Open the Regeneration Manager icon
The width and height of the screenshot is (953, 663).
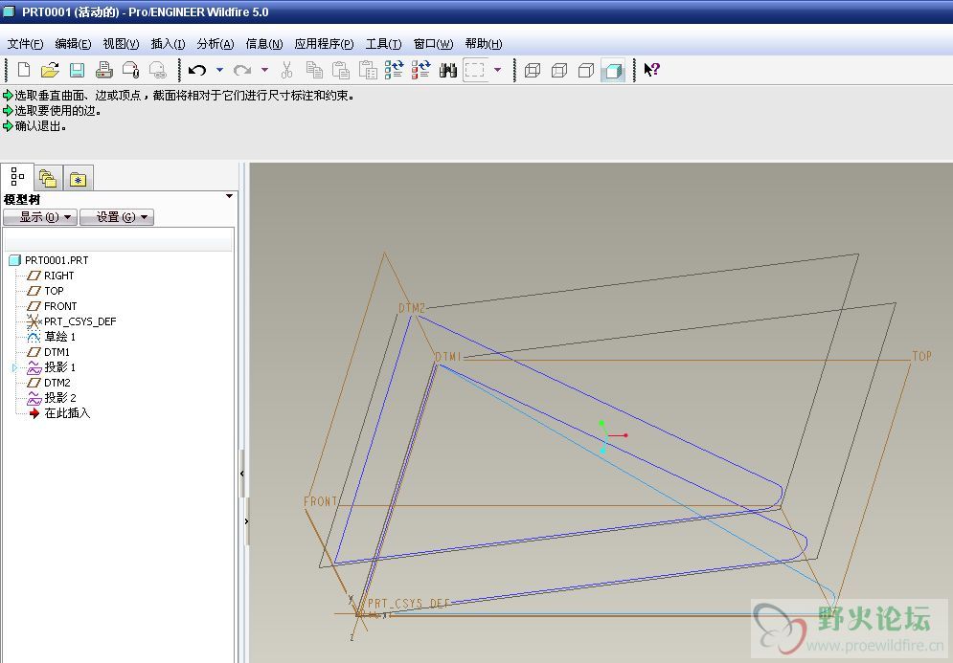420,71
